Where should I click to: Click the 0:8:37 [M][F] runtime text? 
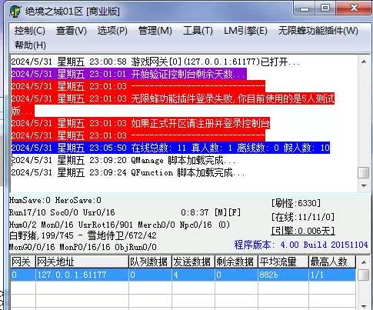211,212
